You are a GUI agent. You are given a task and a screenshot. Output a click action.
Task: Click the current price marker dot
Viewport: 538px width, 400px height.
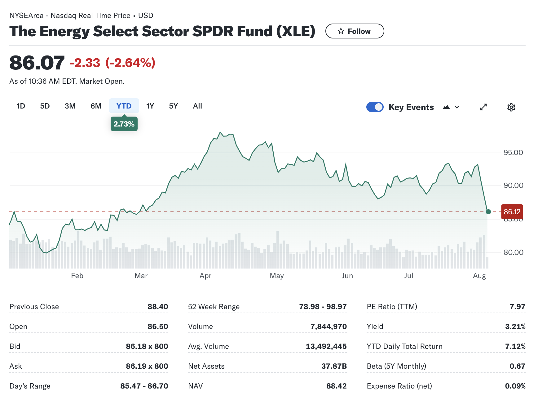pyautogui.click(x=488, y=212)
